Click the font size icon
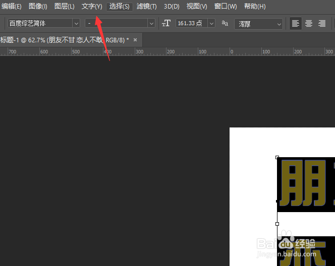This screenshot has height=266, width=335. point(166,23)
